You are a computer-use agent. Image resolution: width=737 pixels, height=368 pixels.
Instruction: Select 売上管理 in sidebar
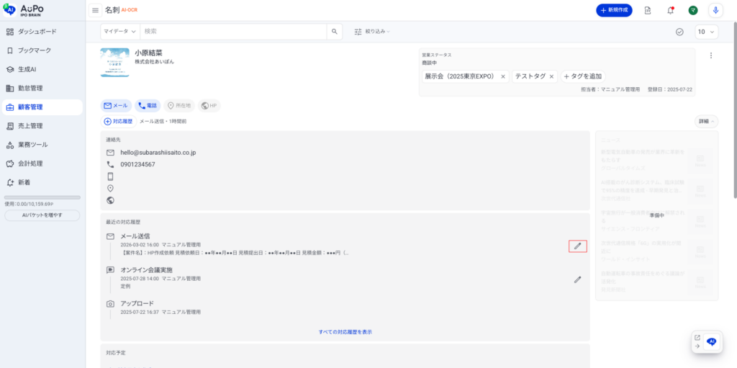[30, 126]
